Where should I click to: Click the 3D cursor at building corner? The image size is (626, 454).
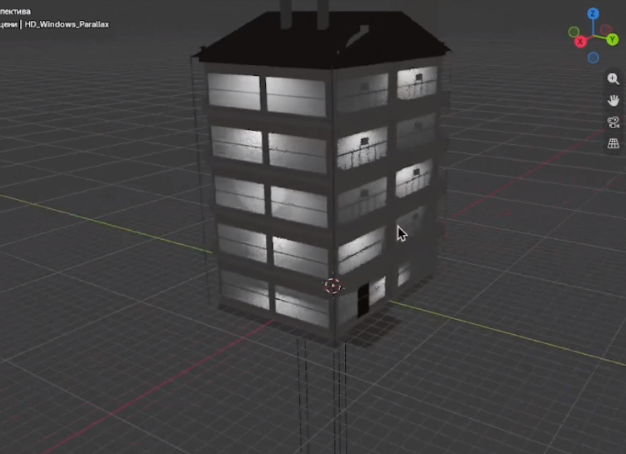pos(333,286)
